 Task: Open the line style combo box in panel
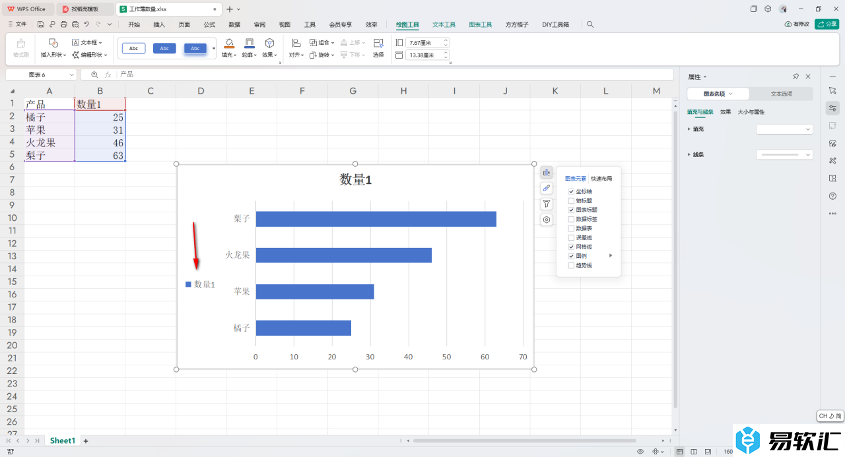coord(784,154)
